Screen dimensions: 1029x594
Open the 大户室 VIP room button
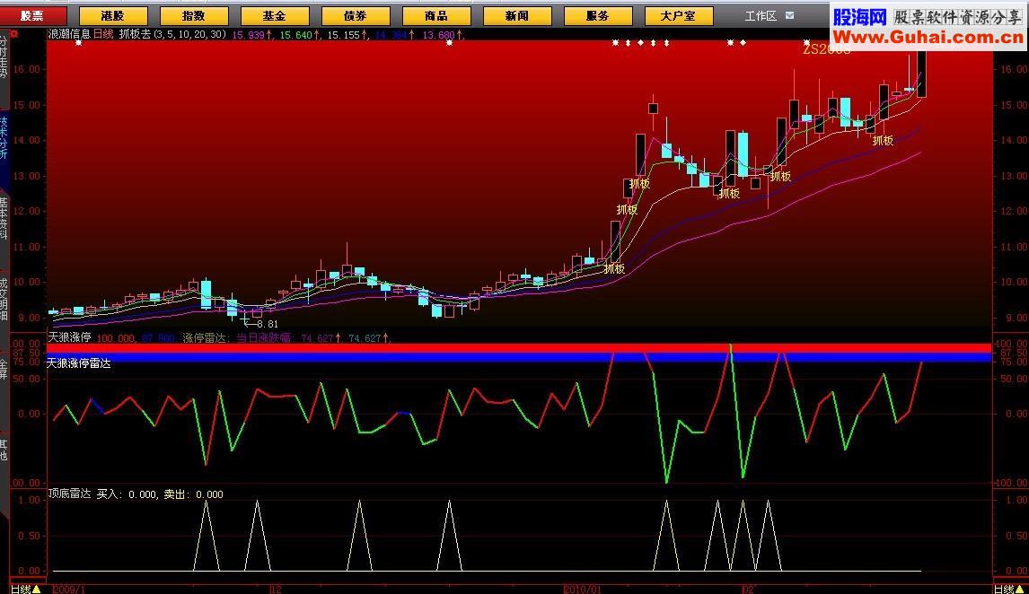click(x=679, y=16)
